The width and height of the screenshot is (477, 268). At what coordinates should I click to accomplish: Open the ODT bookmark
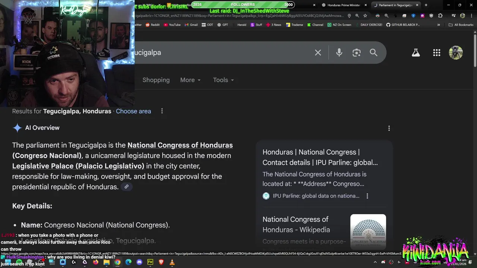coord(207,25)
